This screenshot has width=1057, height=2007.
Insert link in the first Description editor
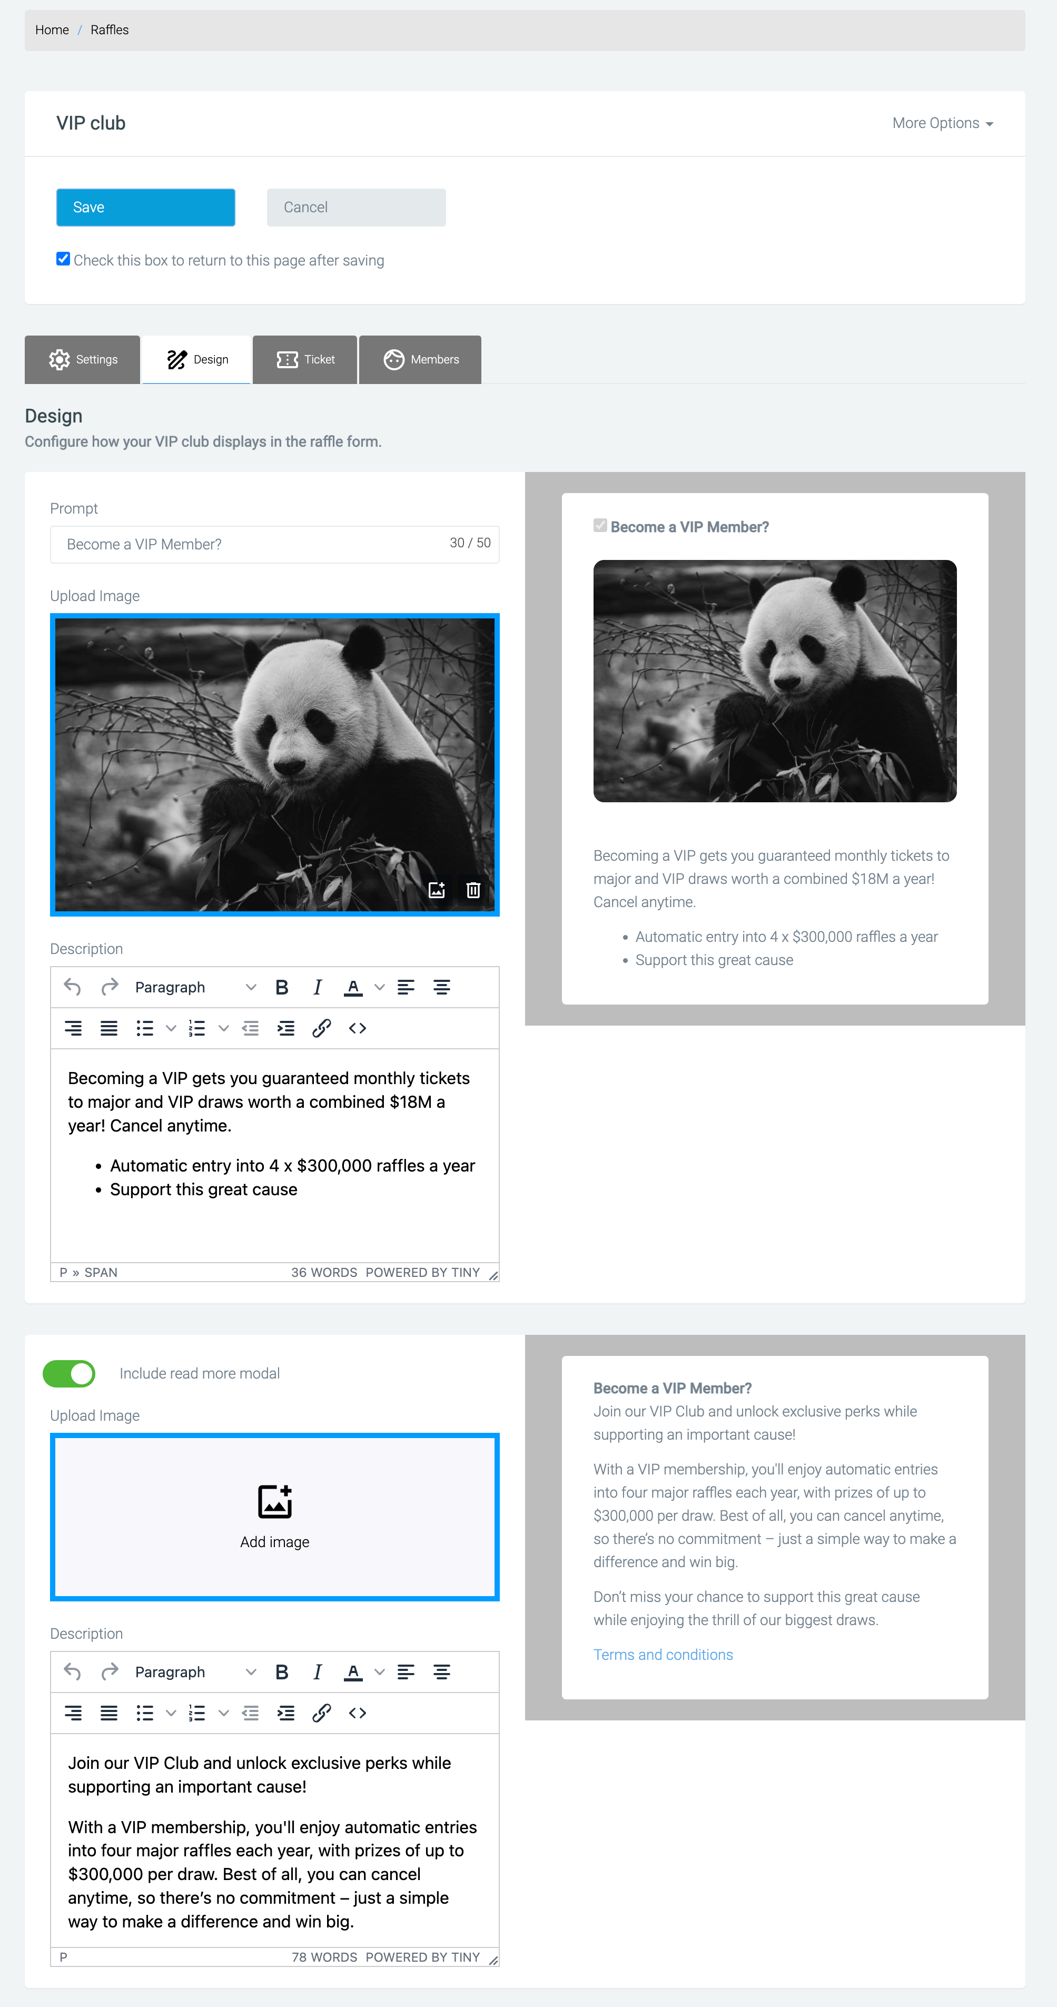pyautogui.click(x=322, y=1028)
